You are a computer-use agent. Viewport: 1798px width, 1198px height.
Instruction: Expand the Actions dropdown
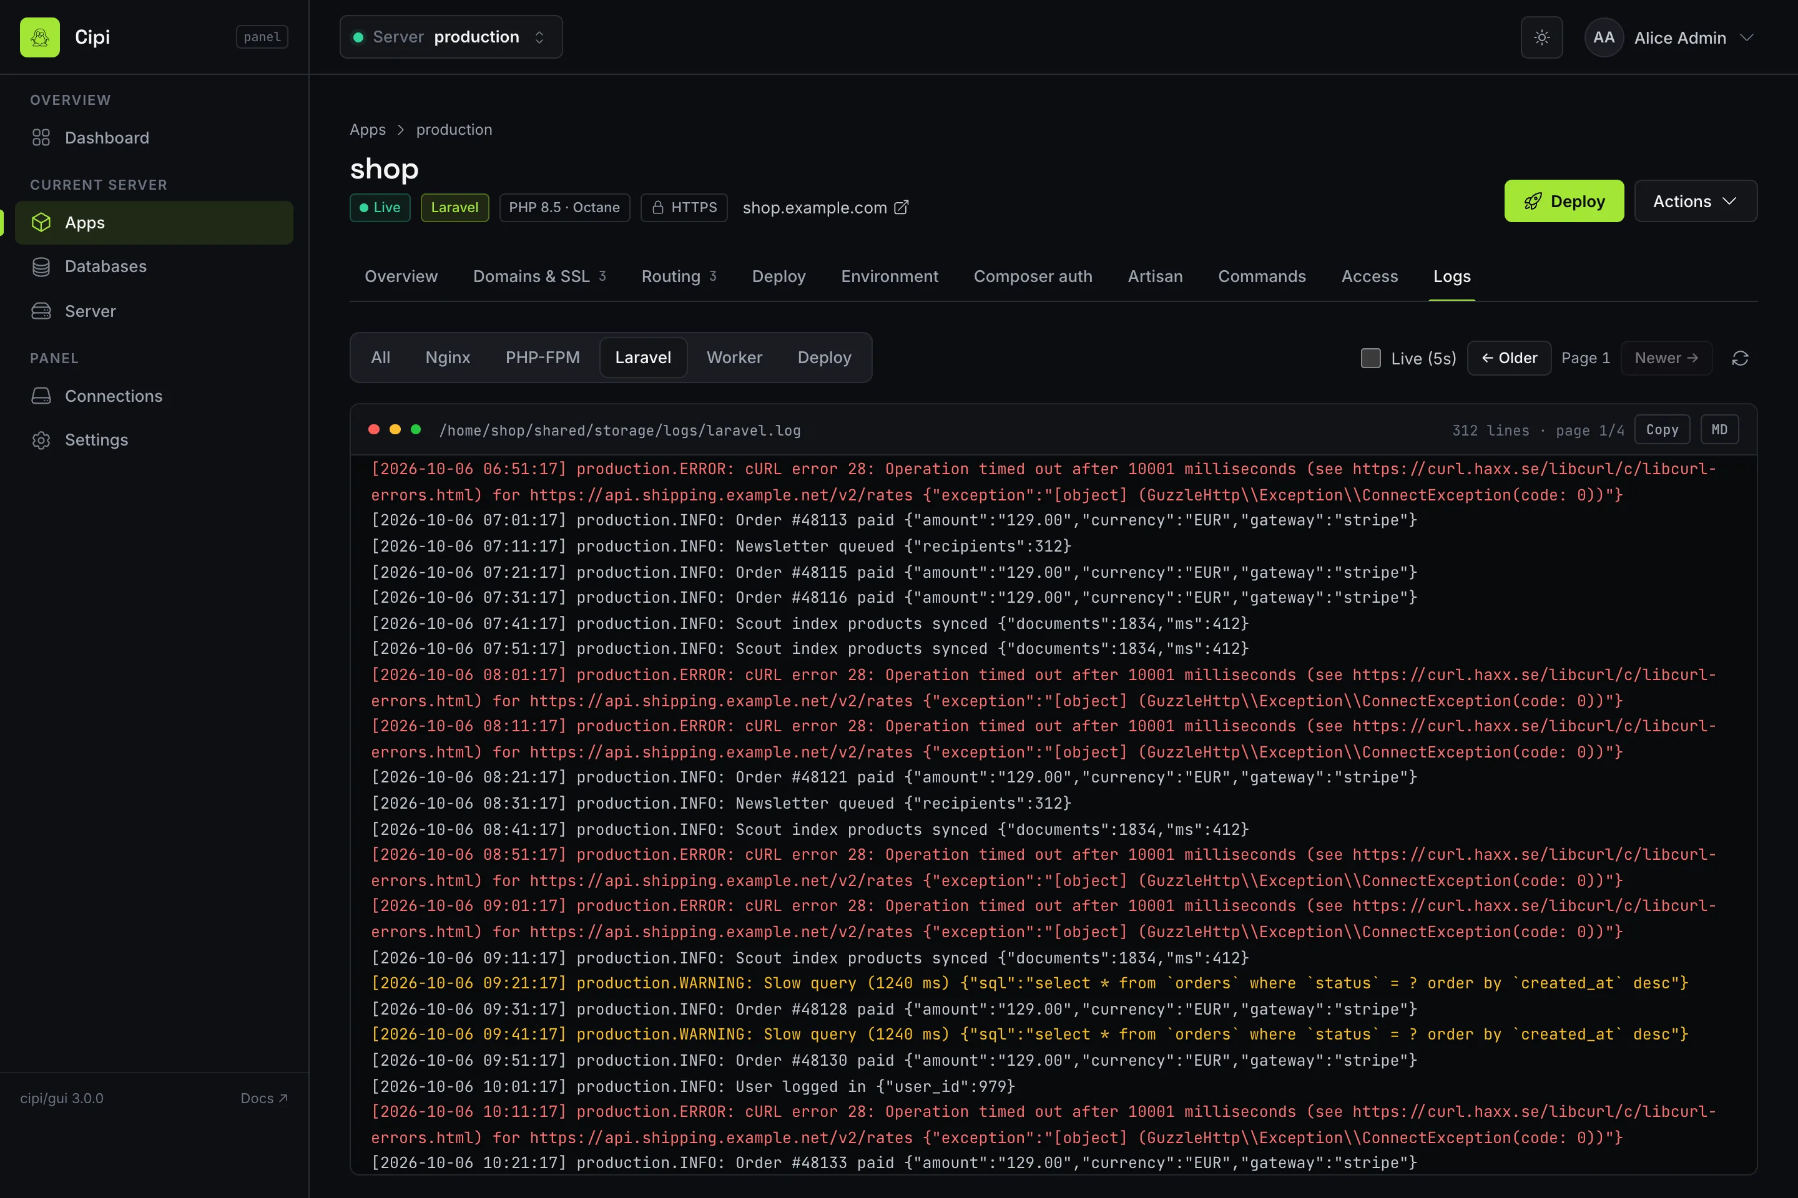coord(1696,201)
